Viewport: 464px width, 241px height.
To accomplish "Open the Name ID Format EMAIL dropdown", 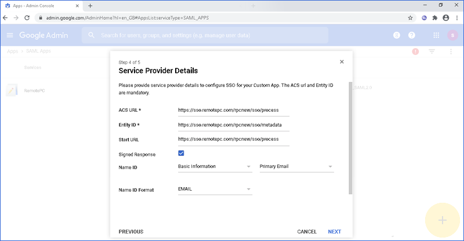I will [215, 189].
